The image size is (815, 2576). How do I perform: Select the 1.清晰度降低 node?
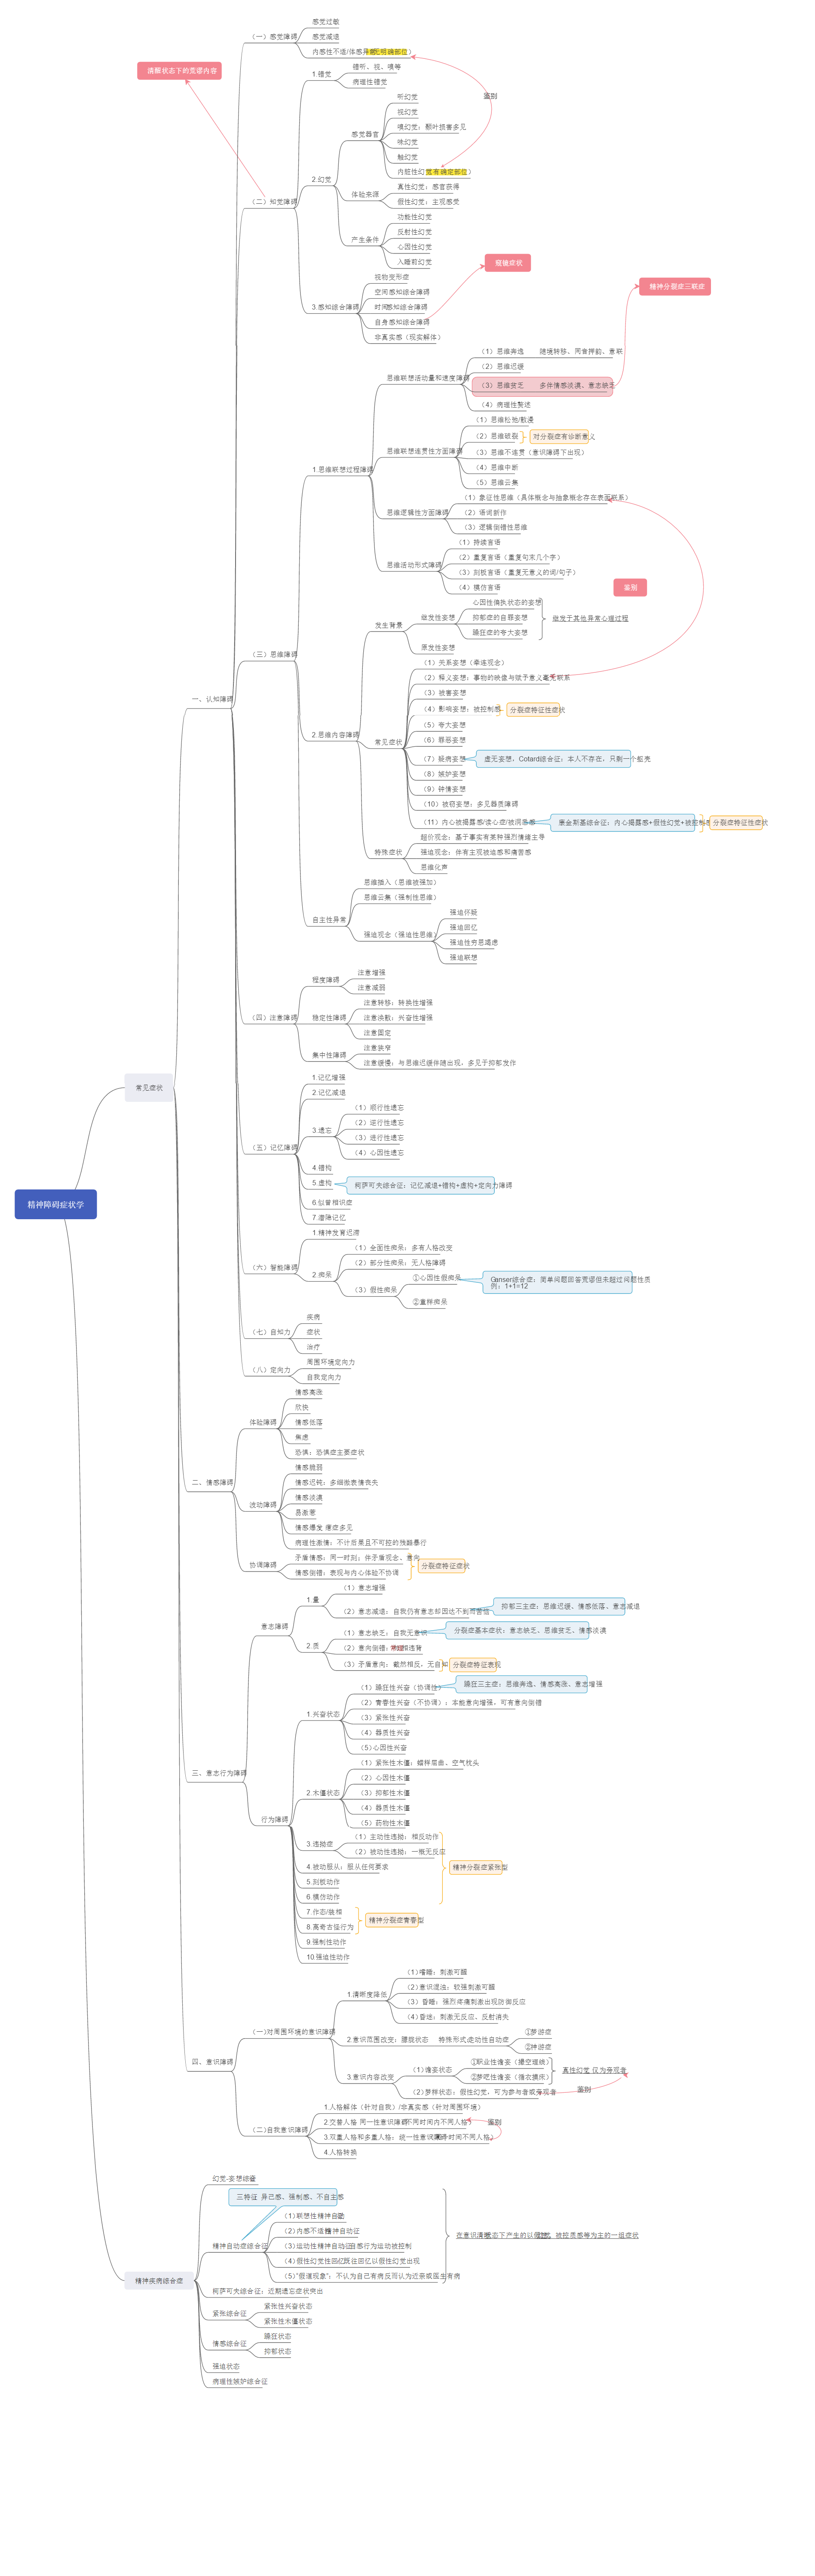[367, 1994]
